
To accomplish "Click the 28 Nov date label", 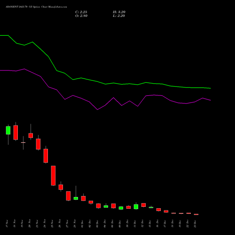I will click(x=75, y=224).
